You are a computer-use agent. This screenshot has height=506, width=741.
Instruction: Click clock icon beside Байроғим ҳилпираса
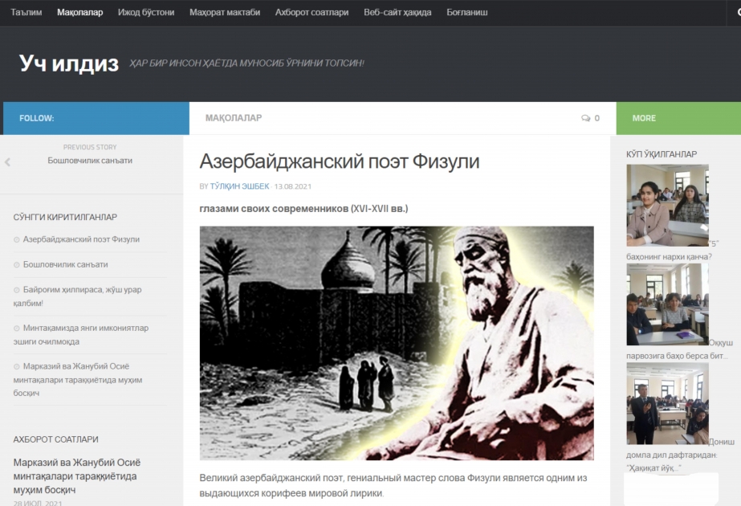coord(17,290)
